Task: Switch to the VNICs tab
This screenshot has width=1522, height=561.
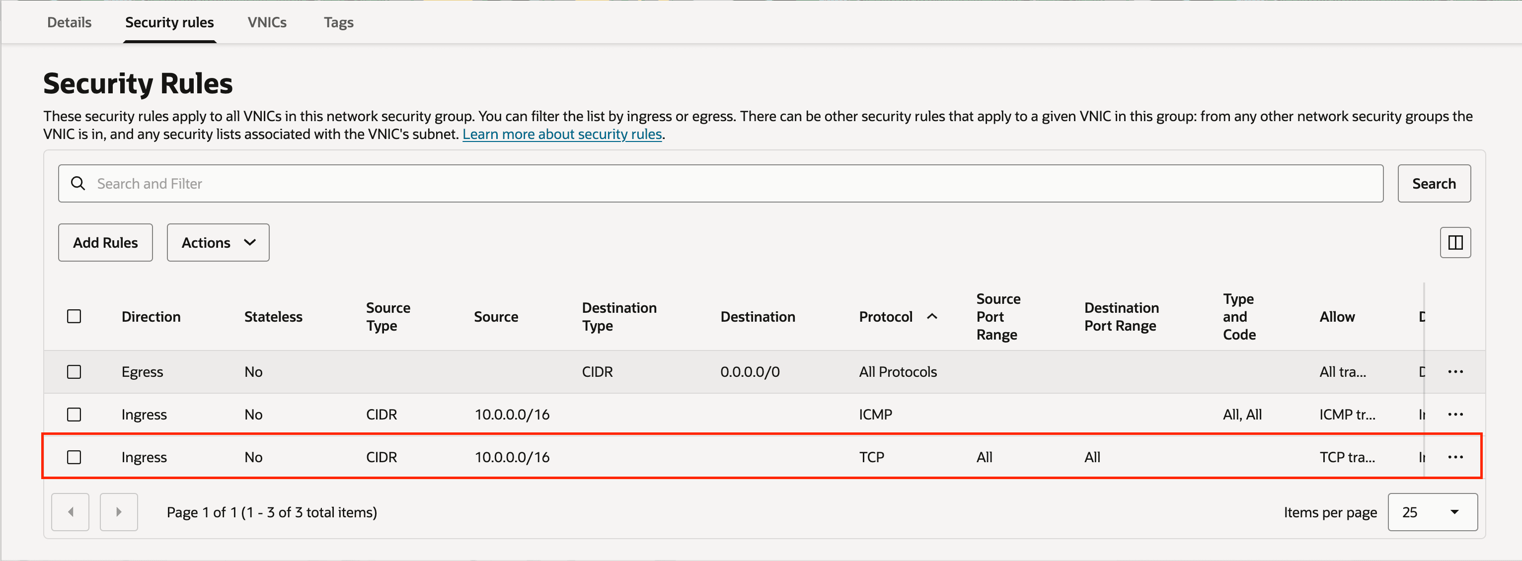Action: tap(267, 22)
